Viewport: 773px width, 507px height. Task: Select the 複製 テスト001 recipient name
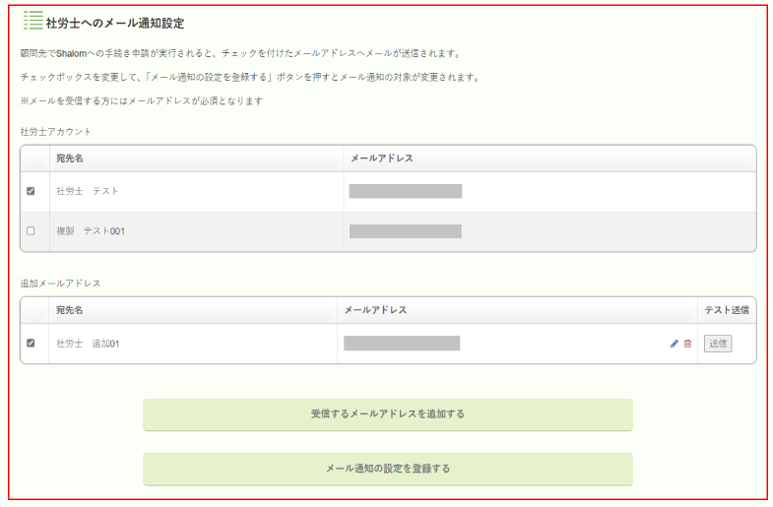point(91,231)
